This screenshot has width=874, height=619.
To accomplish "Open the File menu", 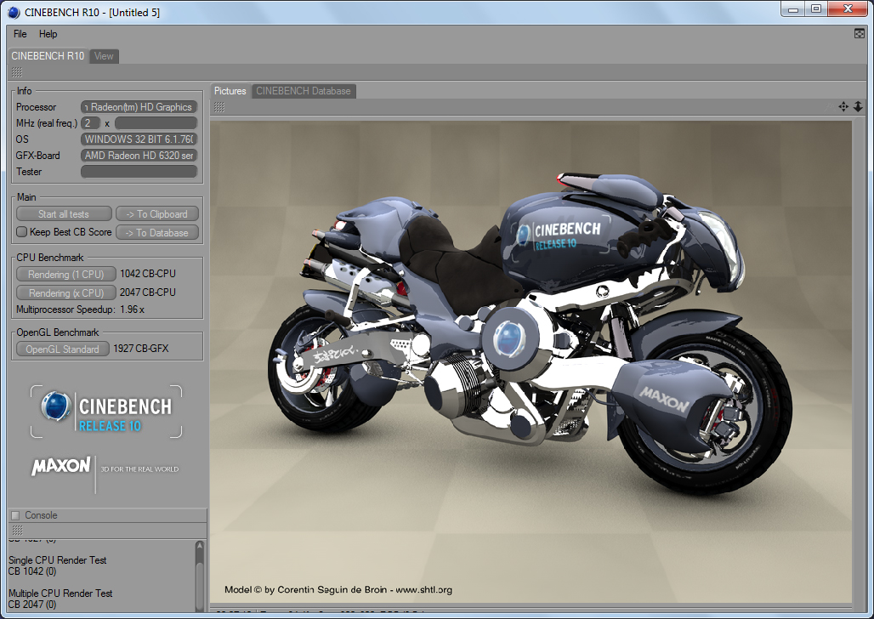I will pyautogui.click(x=20, y=34).
